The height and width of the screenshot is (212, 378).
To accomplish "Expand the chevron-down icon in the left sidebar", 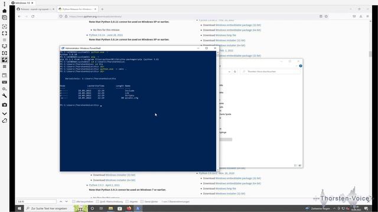I will [x=4, y=114].
